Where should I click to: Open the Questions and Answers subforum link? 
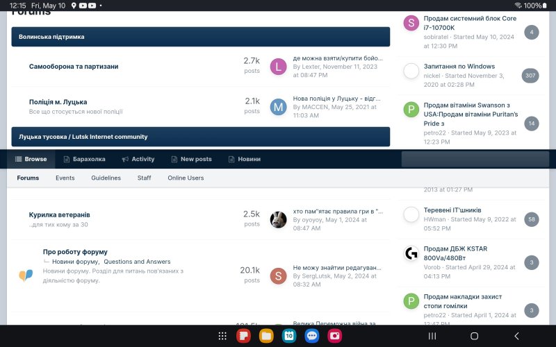tap(137, 262)
